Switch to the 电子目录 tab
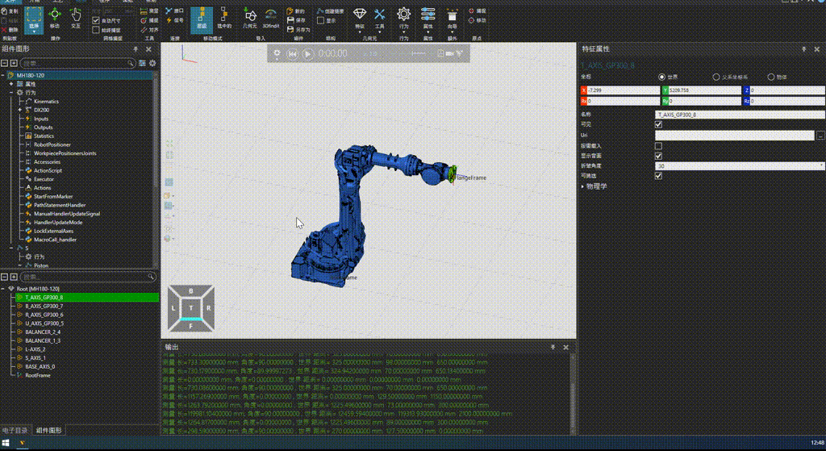This screenshot has width=826, height=451. coord(15,431)
